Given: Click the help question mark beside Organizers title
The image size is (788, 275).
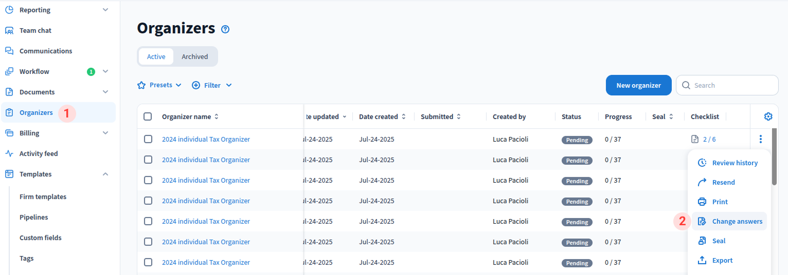Looking at the screenshot, I should pyautogui.click(x=225, y=29).
